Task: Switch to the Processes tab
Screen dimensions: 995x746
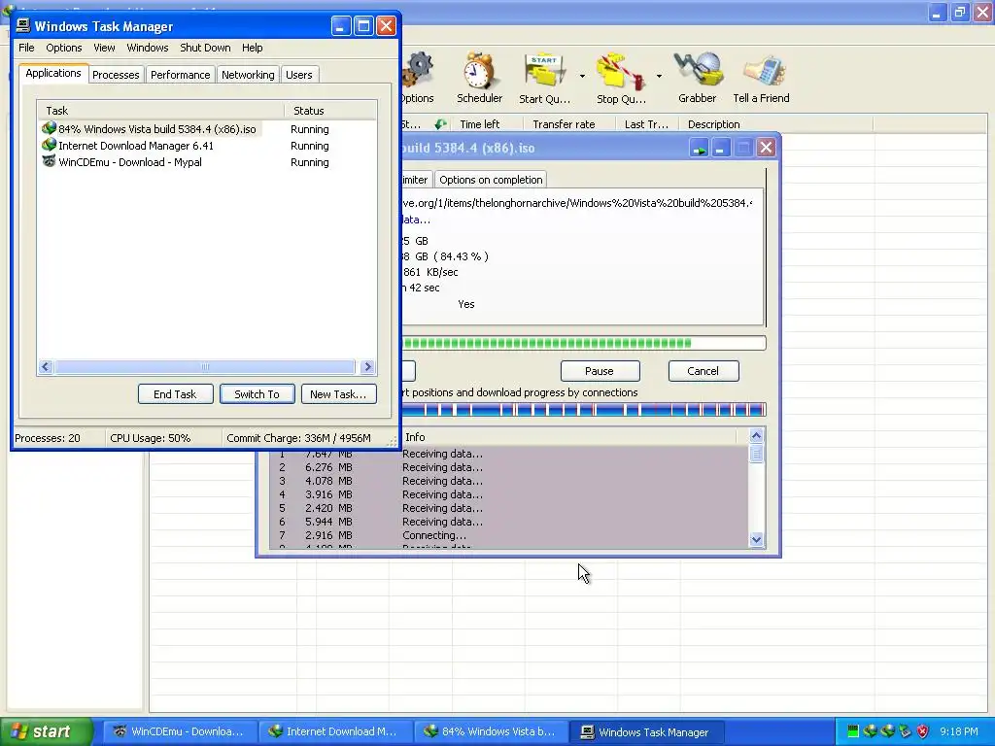Action: 116,75
